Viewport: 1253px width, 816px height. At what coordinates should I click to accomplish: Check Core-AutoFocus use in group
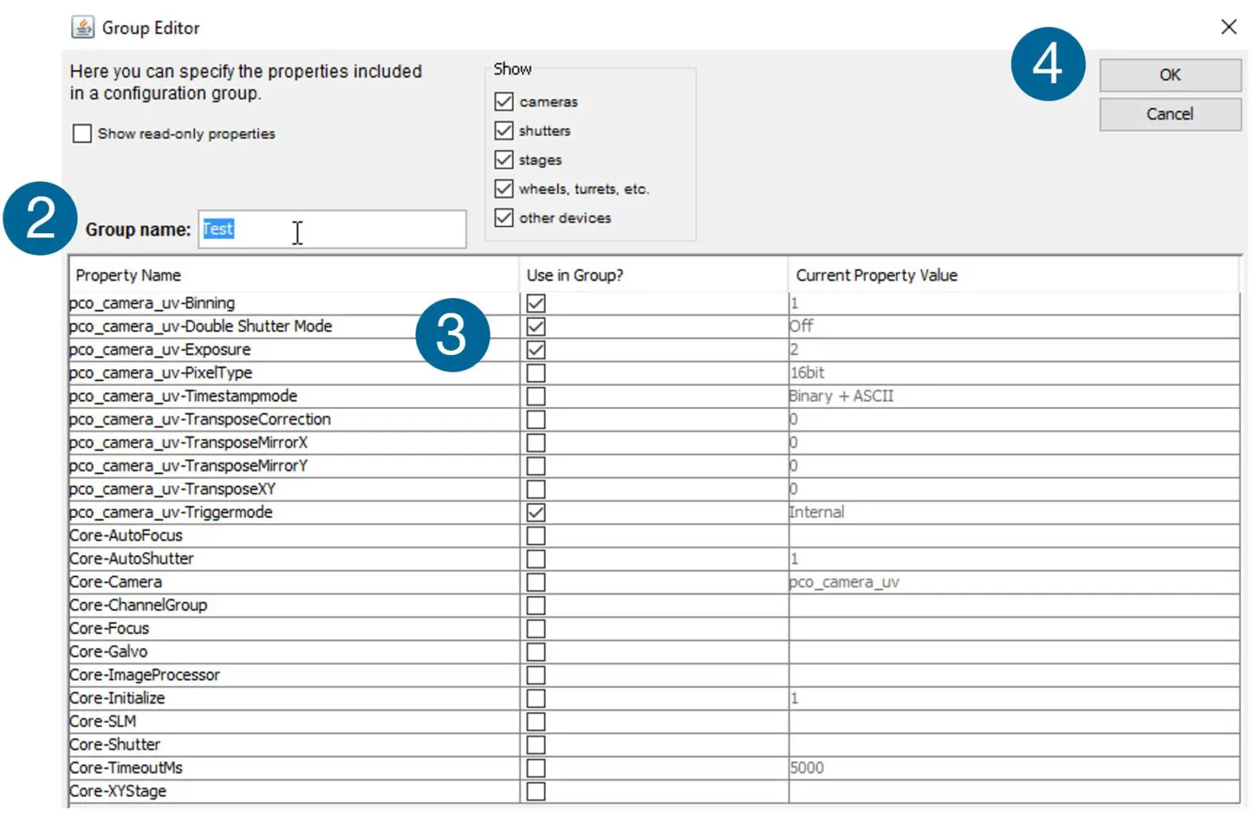pos(536,535)
